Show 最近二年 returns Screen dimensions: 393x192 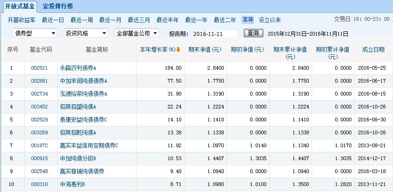coord(225,20)
